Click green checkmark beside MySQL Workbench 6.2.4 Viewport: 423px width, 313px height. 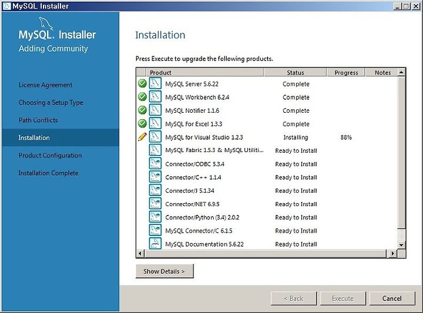point(142,97)
